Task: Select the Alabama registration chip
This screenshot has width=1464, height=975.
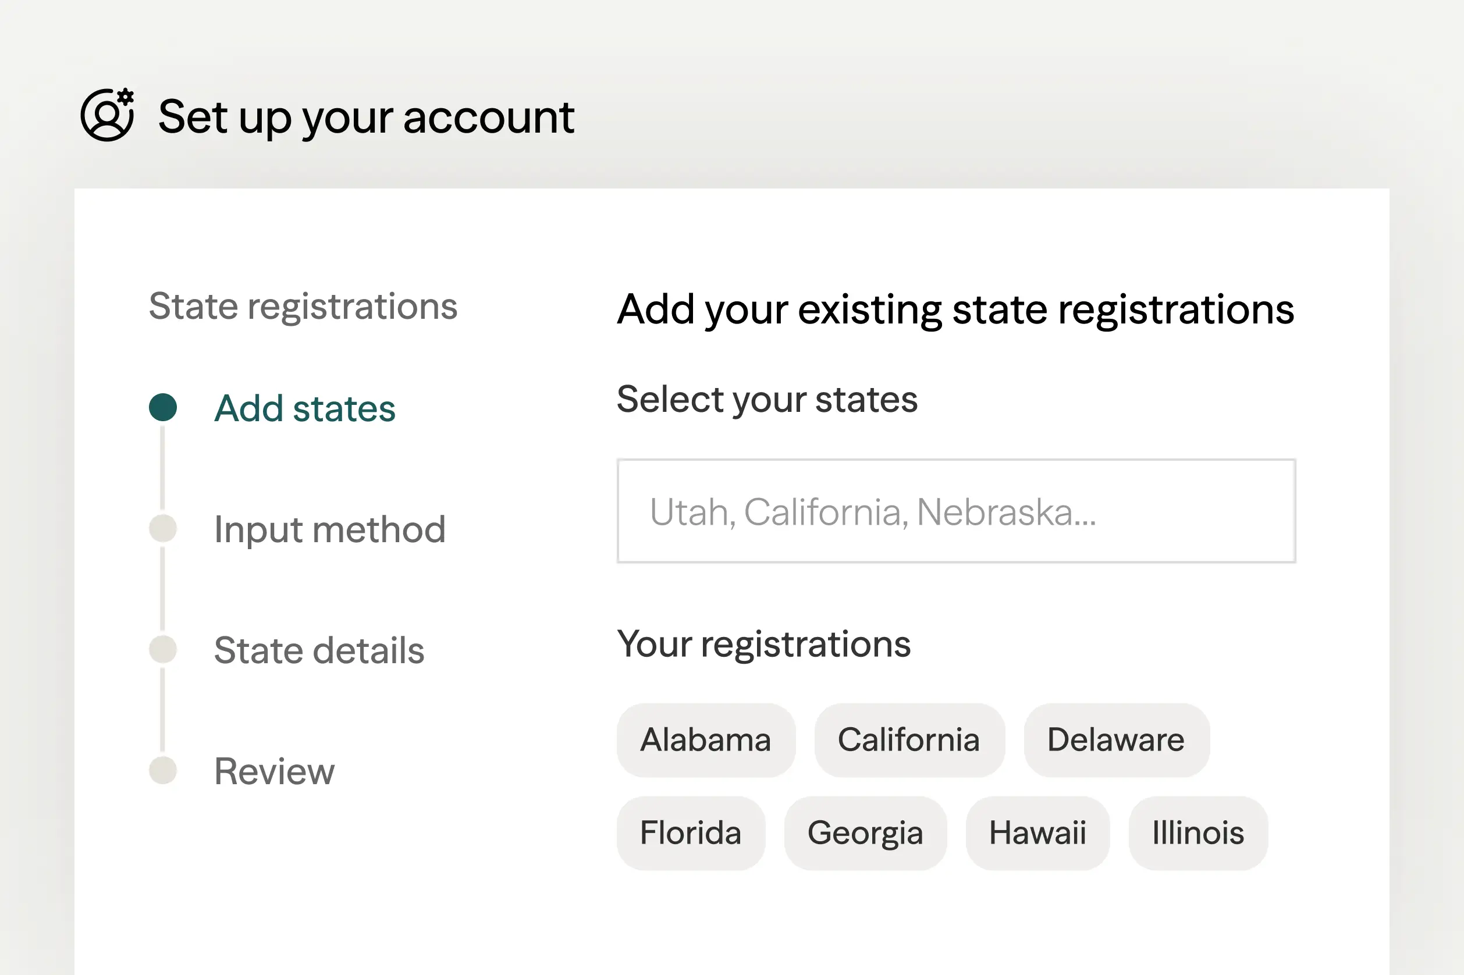Action: pyautogui.click(x=706, y=740)
